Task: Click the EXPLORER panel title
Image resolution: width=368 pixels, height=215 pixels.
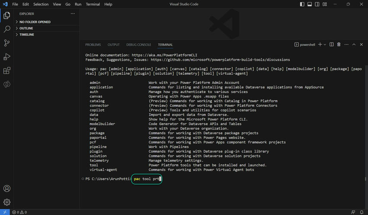Action: 27,13
